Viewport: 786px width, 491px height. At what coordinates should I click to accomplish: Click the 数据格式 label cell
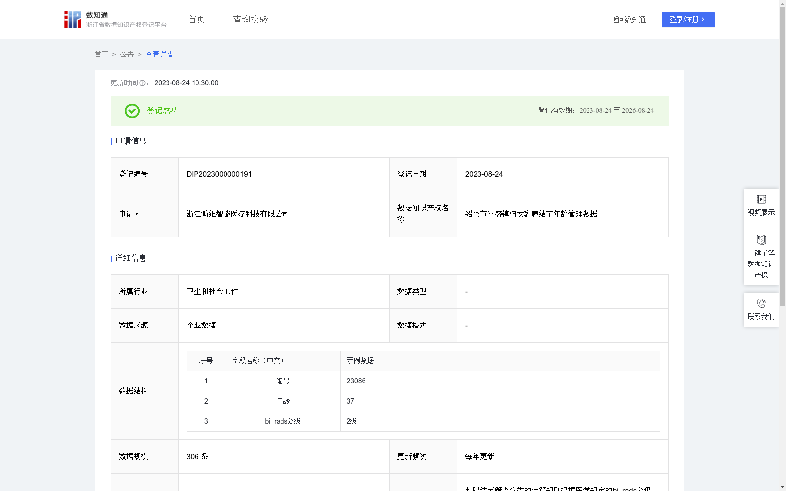pos(423,326)
